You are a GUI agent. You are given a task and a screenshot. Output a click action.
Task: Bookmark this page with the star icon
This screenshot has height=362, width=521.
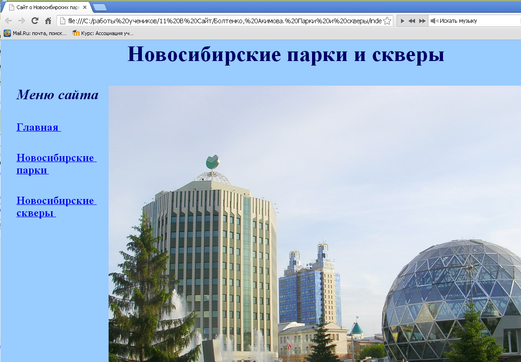[x=387, y=21]
